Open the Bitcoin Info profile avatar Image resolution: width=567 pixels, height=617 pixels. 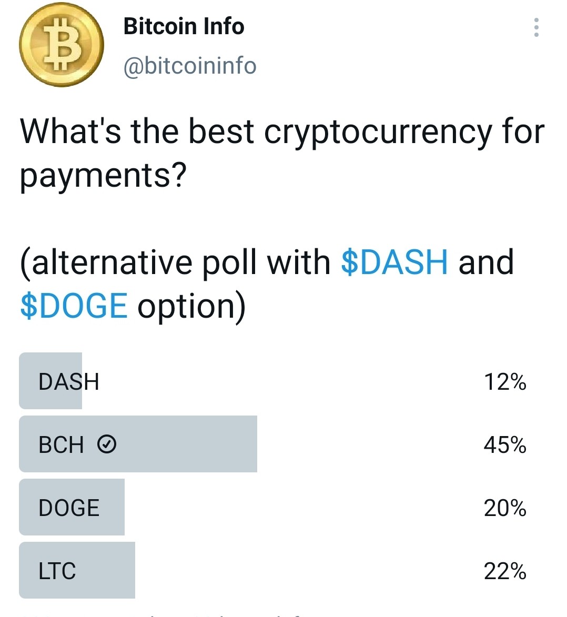coord(62,45)
